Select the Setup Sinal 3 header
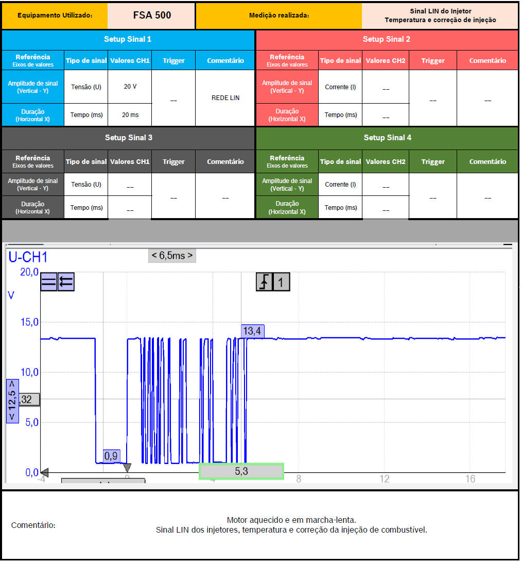Screen dimensions: 522x562 tap(128, 138)
